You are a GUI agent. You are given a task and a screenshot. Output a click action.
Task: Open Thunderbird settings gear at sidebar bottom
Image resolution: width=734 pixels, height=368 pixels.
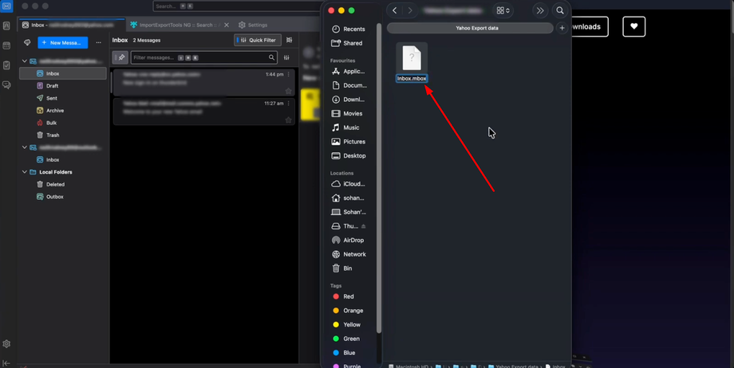tap(6, 343)
